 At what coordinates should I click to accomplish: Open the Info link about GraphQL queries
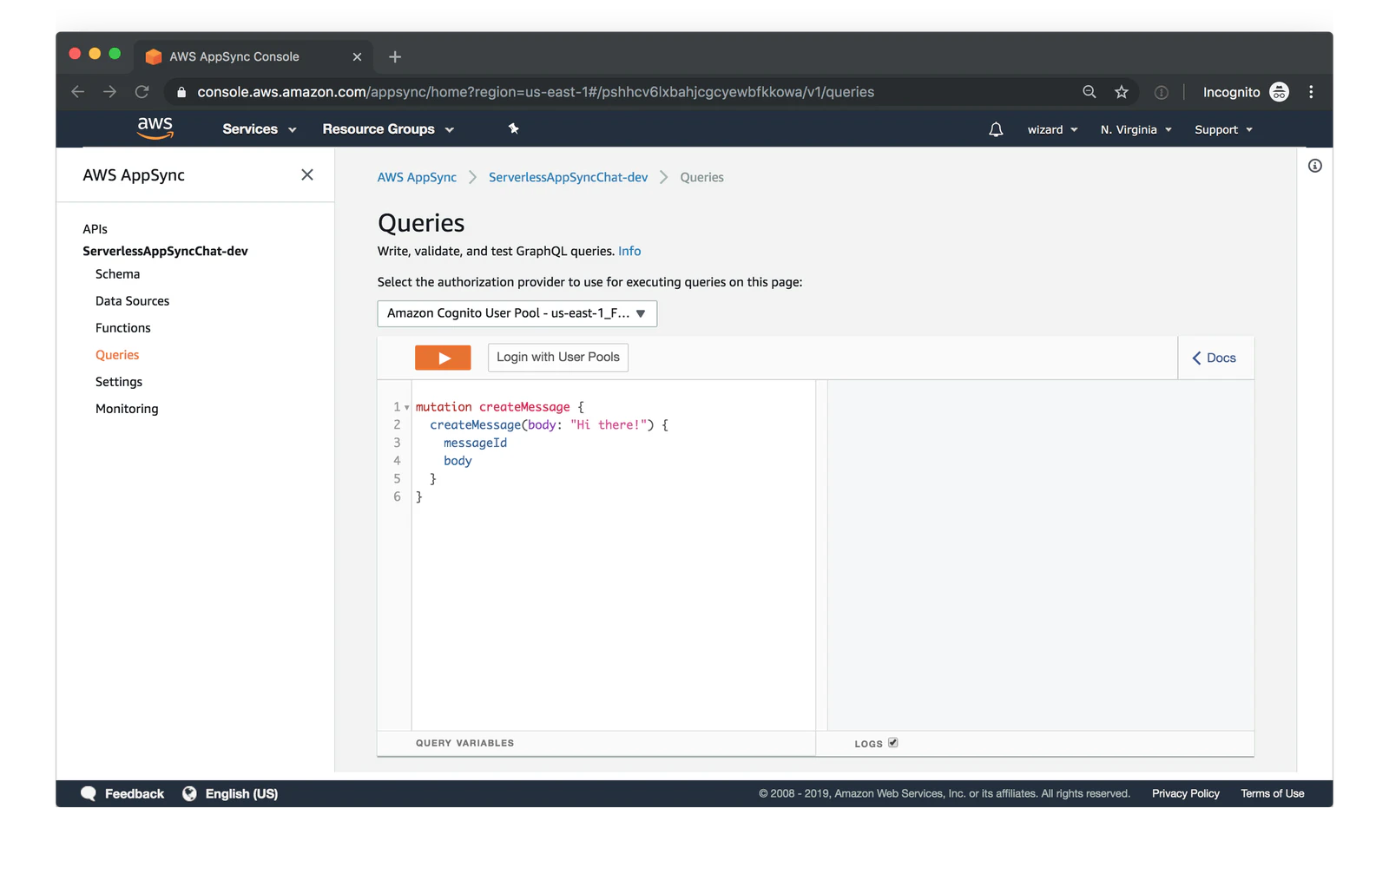[629, 250]
